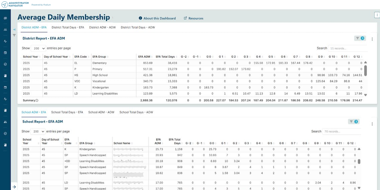380x190 pixels.
Task: Switch to District ADM - AOW tab
Action: click(103, 27)
